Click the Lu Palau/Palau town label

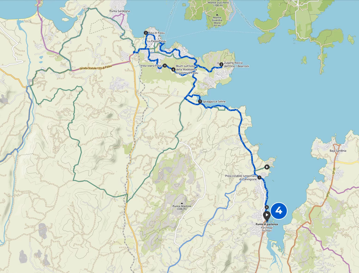click(157, 41)
